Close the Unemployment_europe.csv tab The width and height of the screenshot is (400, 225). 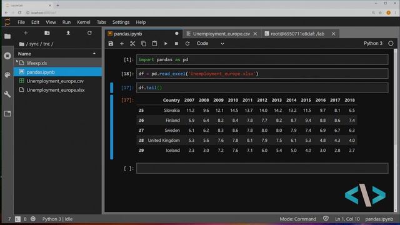(x=255, y=34)
